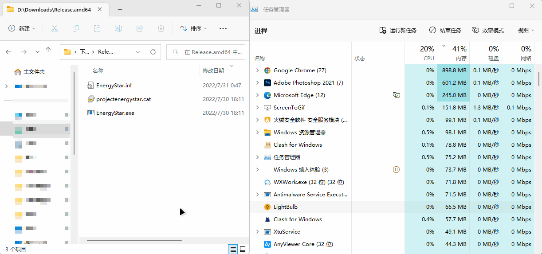Click the LightBulb process icon

coord(267,207)
